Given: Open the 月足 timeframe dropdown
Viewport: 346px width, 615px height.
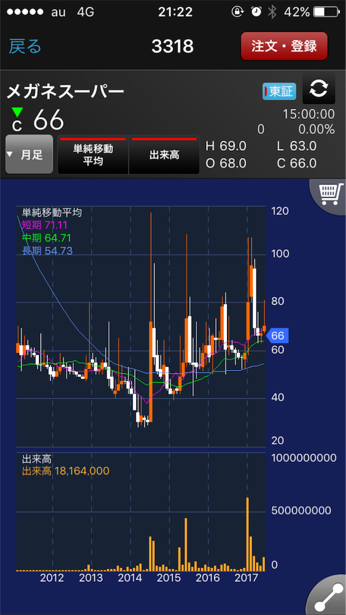Looking at the screenshot, I should pos(29,154).
